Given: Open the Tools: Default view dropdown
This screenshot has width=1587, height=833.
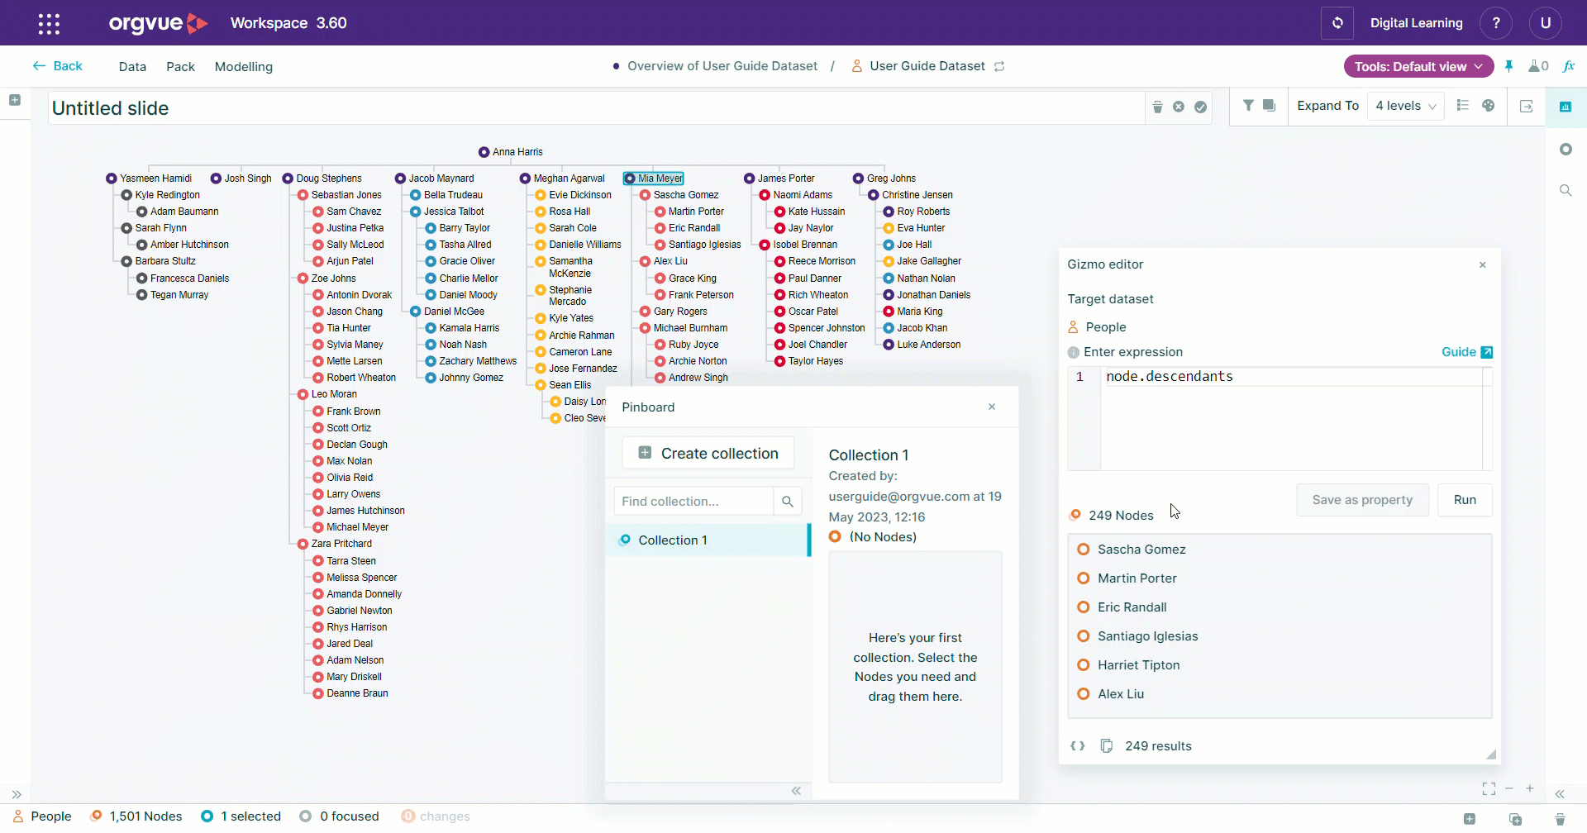Looking at the screenshot, I should (x=1418, y=66).
